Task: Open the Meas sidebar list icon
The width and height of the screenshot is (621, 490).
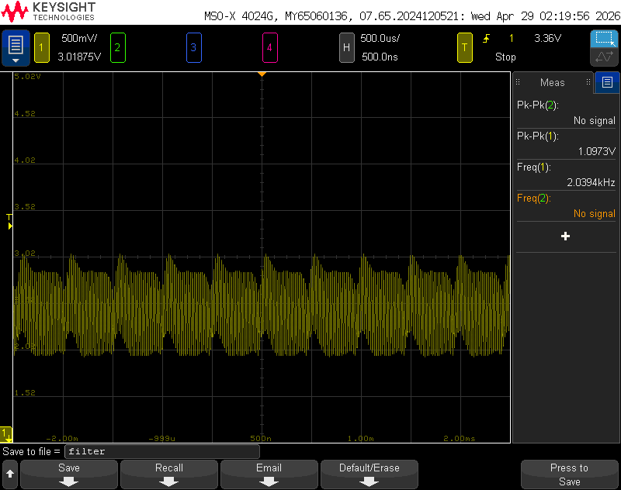Action: click(607, 82)
